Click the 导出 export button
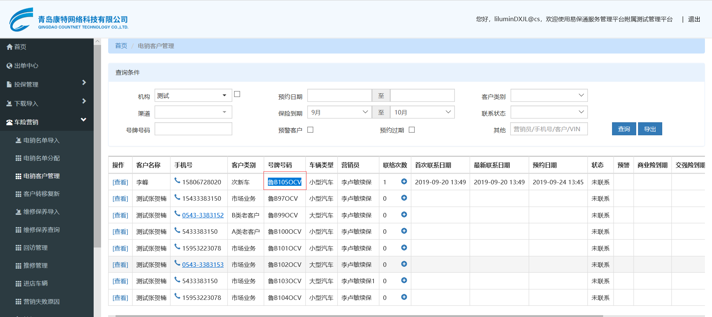This screenshot has width=712, height=317. [650, 129]
